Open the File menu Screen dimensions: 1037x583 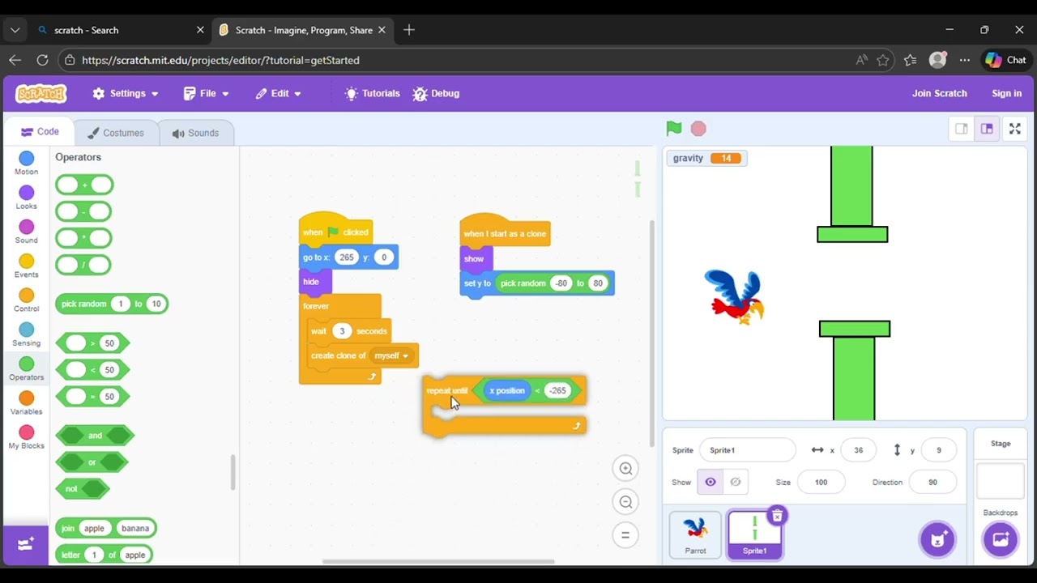pyautogui.click(x=207, y=93)
